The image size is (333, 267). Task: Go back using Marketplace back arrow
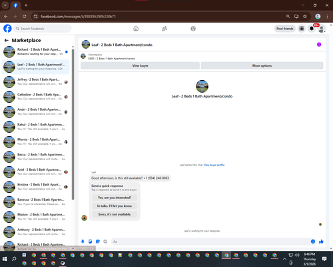(x=7, y=40)
